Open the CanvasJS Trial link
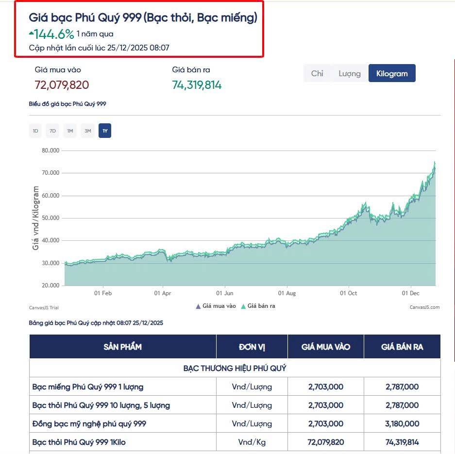The image size is (455, 454). [44, 307]
